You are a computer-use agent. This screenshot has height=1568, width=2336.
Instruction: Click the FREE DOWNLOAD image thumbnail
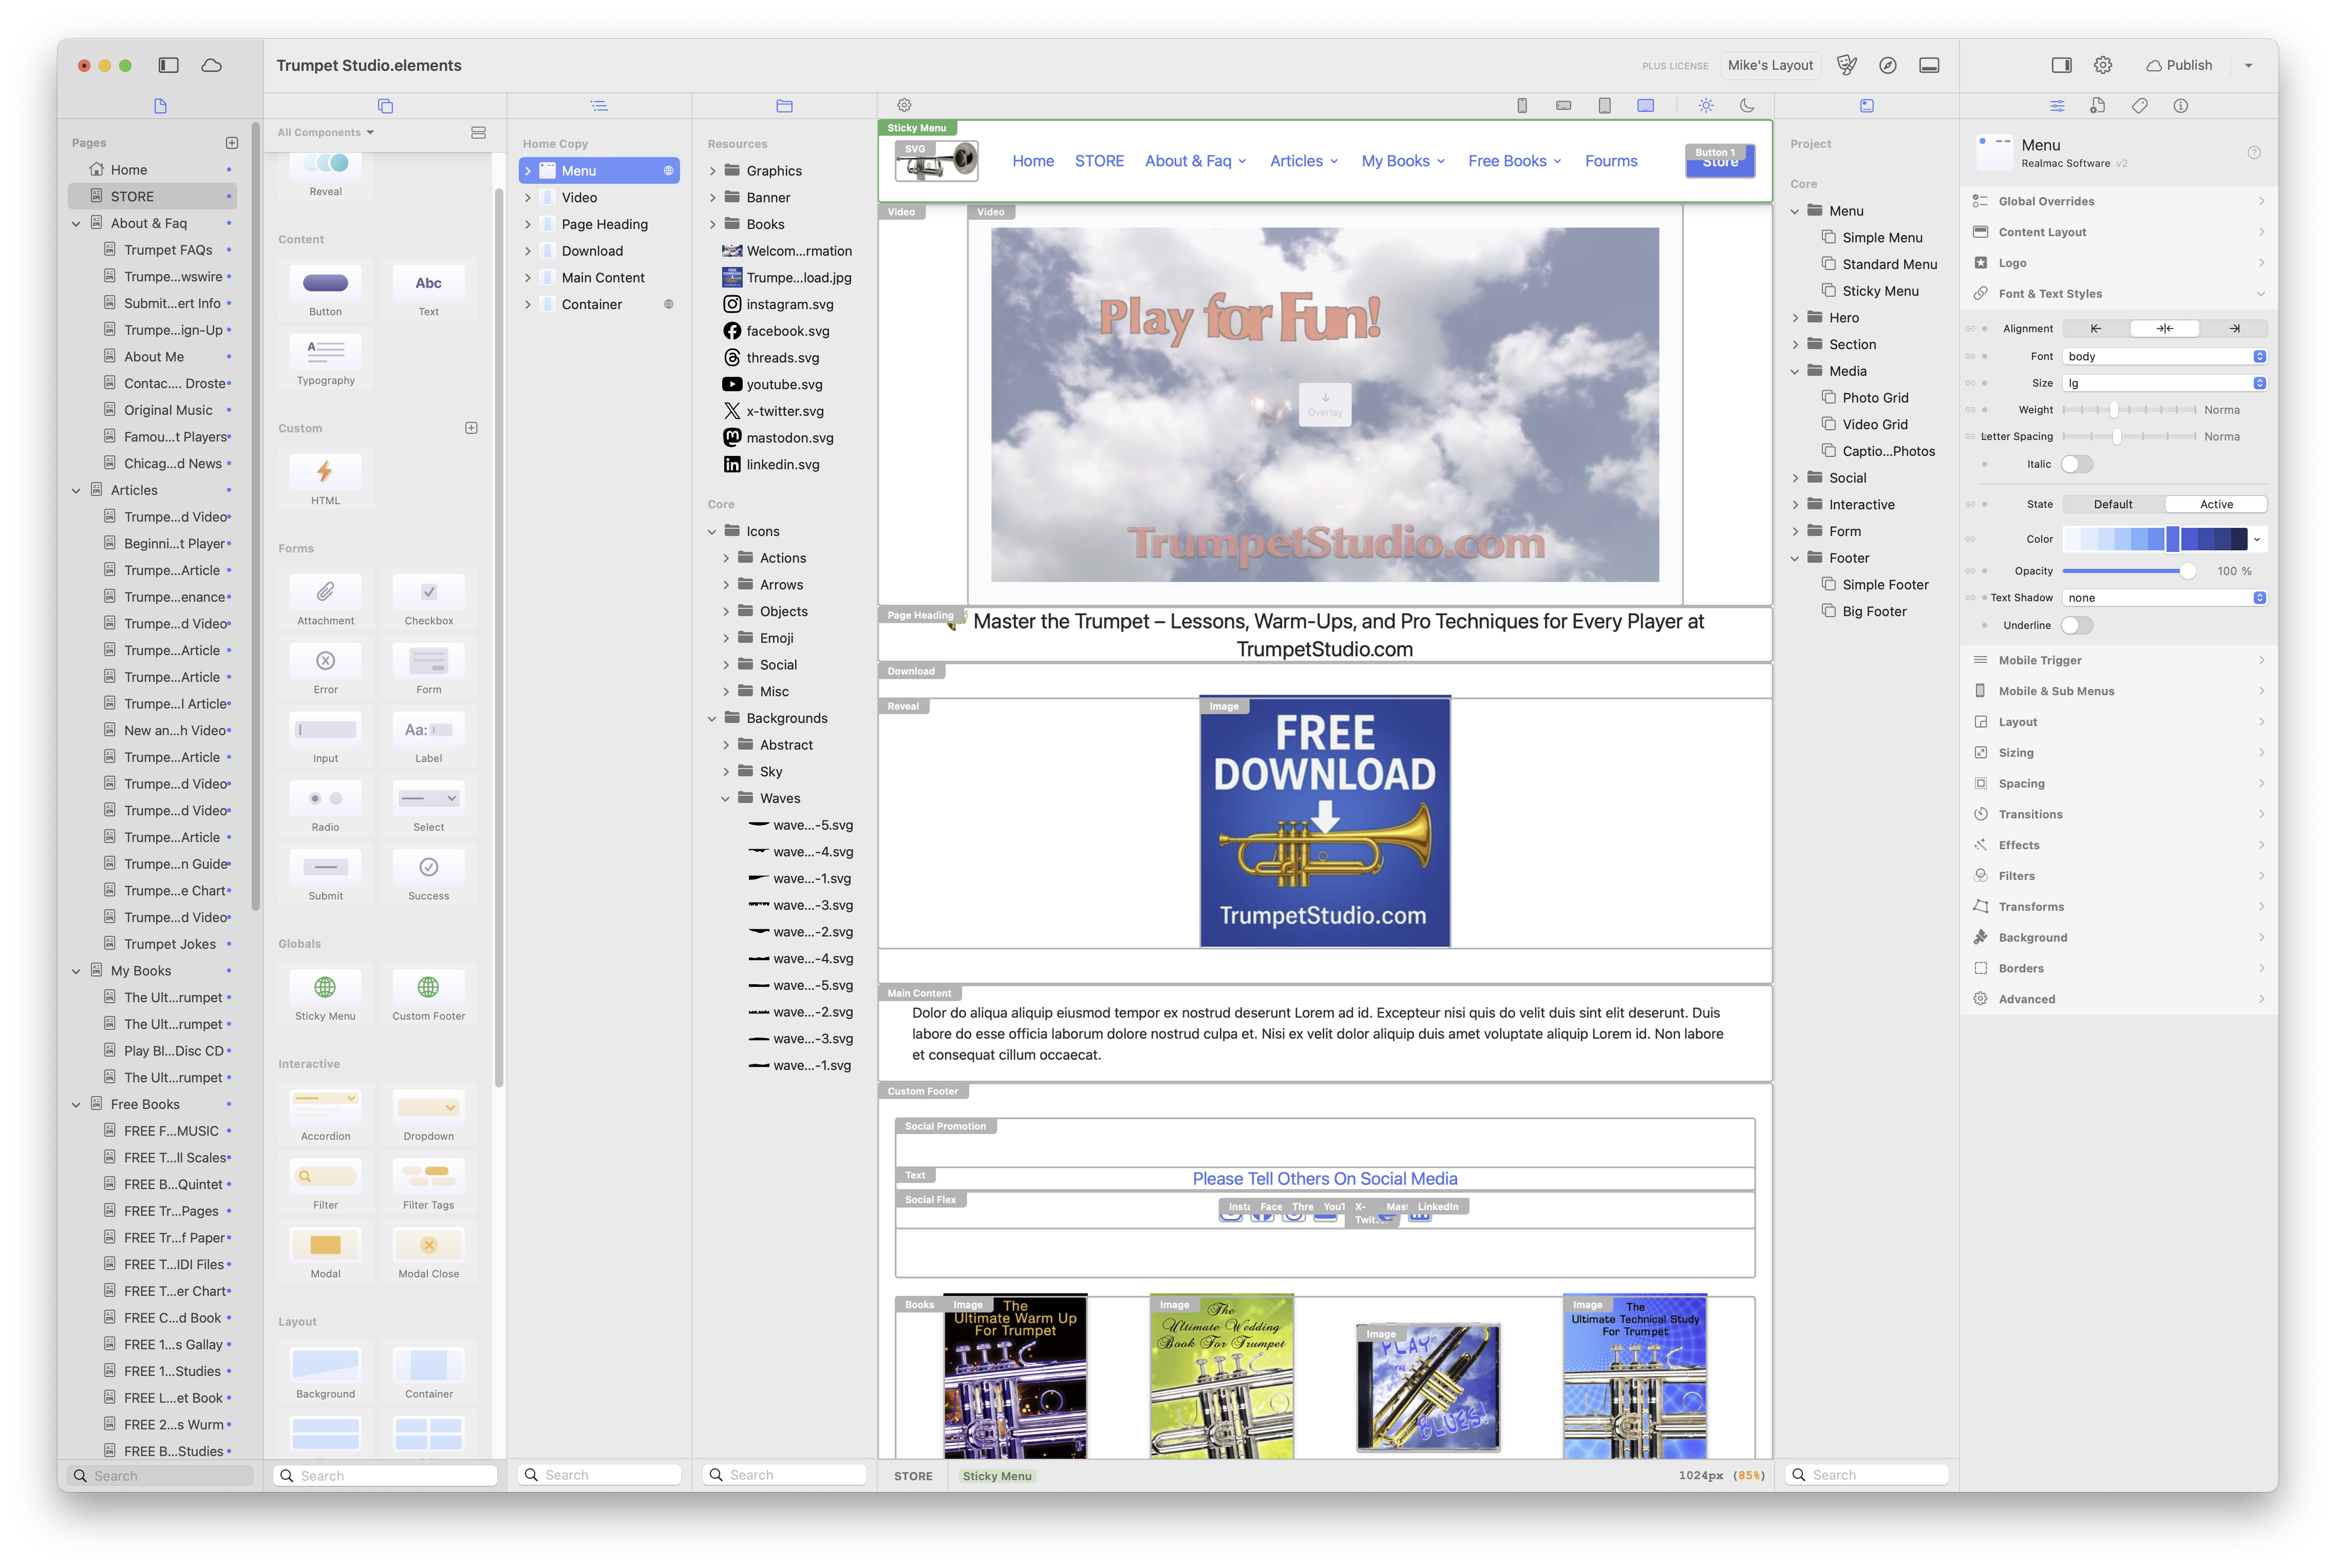tap(1325, 822)
